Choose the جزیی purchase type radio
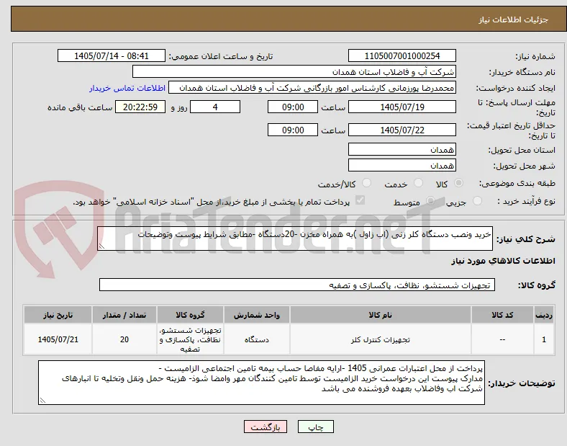This screenshot has width=567, height=446. tap(477, 201)
